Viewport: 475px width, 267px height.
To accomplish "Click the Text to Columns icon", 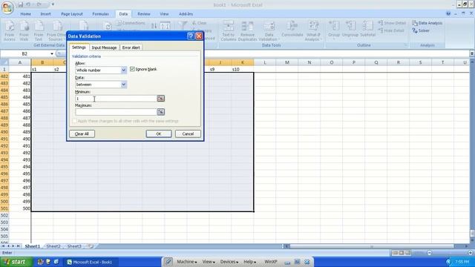I will click(229, 26).
